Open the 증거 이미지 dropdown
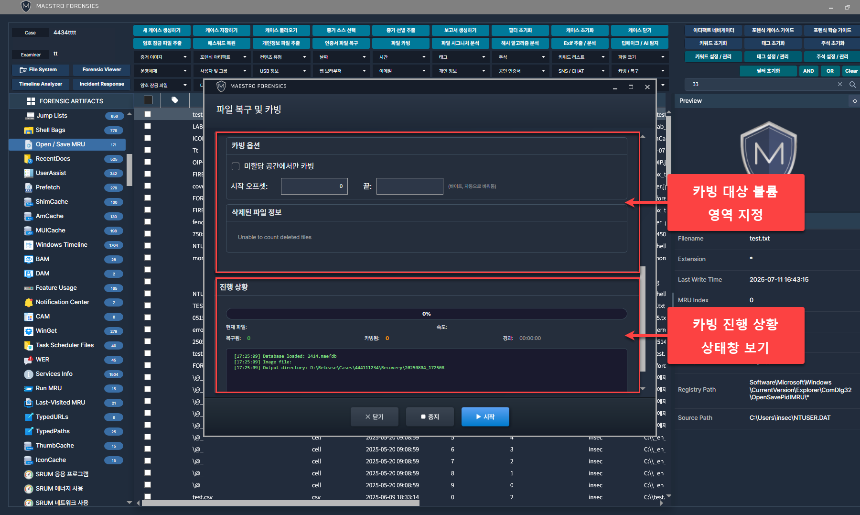This screenshot has width=860, height=515. [163, 57]
